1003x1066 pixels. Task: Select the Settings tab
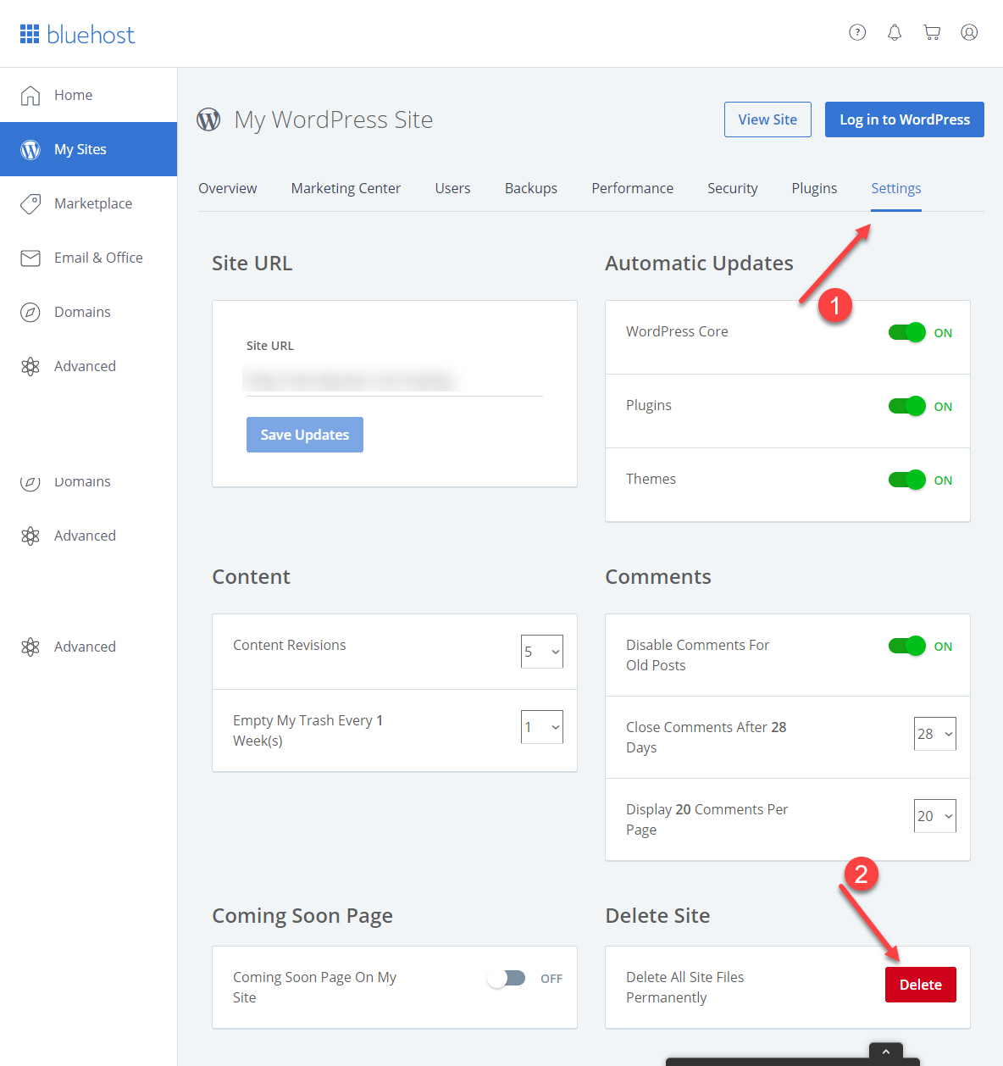tap(896, 188)
